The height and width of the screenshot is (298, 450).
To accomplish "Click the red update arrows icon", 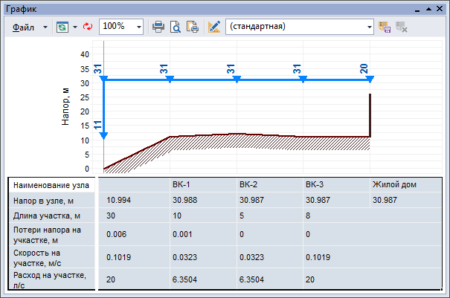I will tap(87, 26).
